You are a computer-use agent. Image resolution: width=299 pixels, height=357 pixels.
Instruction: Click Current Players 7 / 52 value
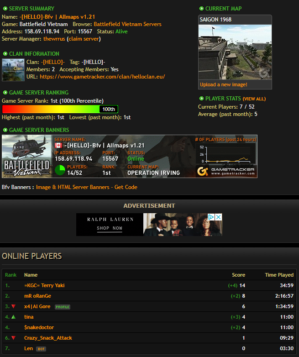(x=247, y=107)
